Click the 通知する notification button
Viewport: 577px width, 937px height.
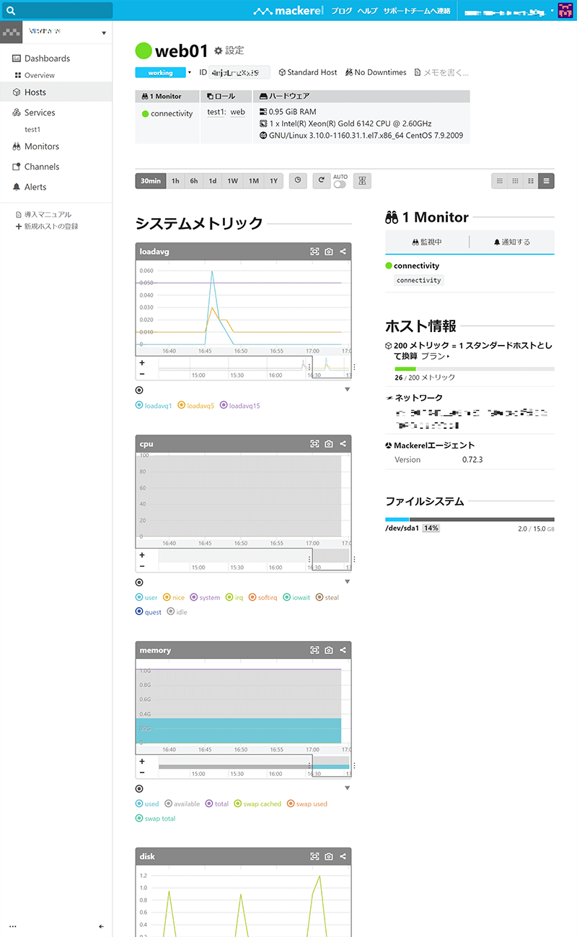coord(511,242)
